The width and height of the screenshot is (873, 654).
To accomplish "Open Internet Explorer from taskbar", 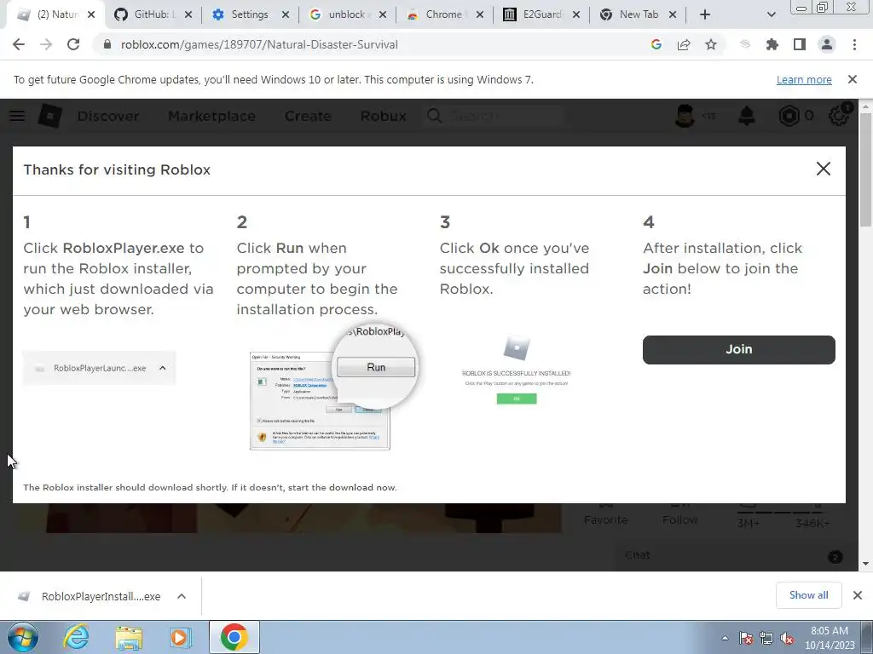I will click(76, 637).
